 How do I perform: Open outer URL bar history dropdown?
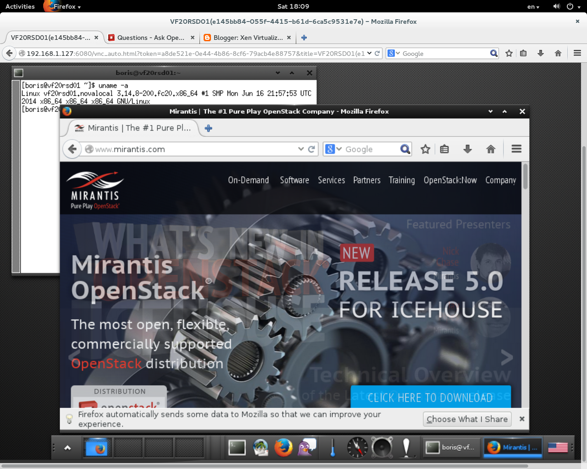click(x=369, y=53)
